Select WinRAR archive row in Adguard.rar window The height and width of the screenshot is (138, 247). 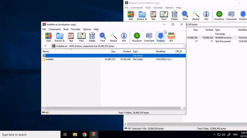tap(217, 38)
